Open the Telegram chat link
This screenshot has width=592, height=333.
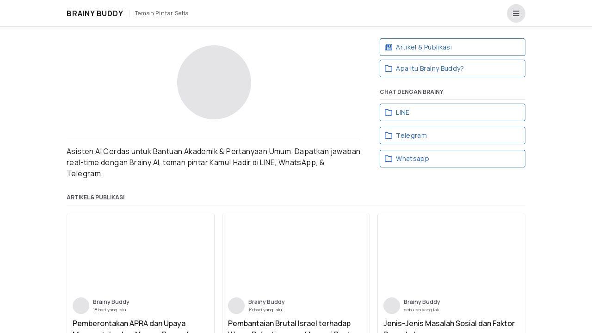coord(411,136)
